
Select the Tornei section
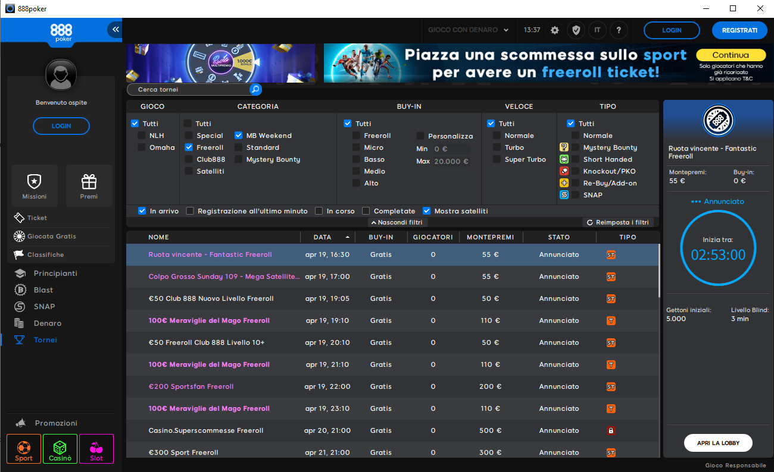pyautogui.click(x=45, y=340)
